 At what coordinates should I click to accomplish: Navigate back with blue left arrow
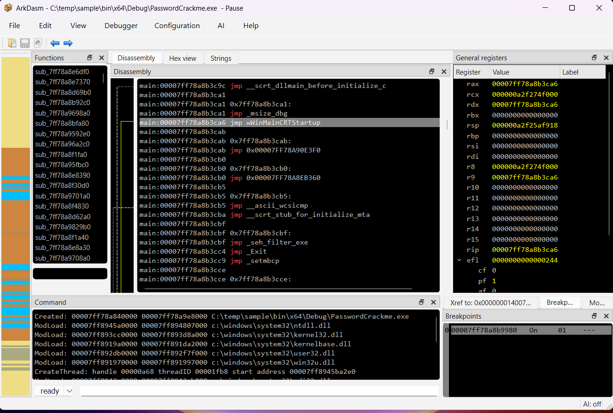pos(55,43)
